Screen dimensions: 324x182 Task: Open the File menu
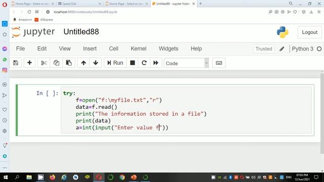pos(20,49)
